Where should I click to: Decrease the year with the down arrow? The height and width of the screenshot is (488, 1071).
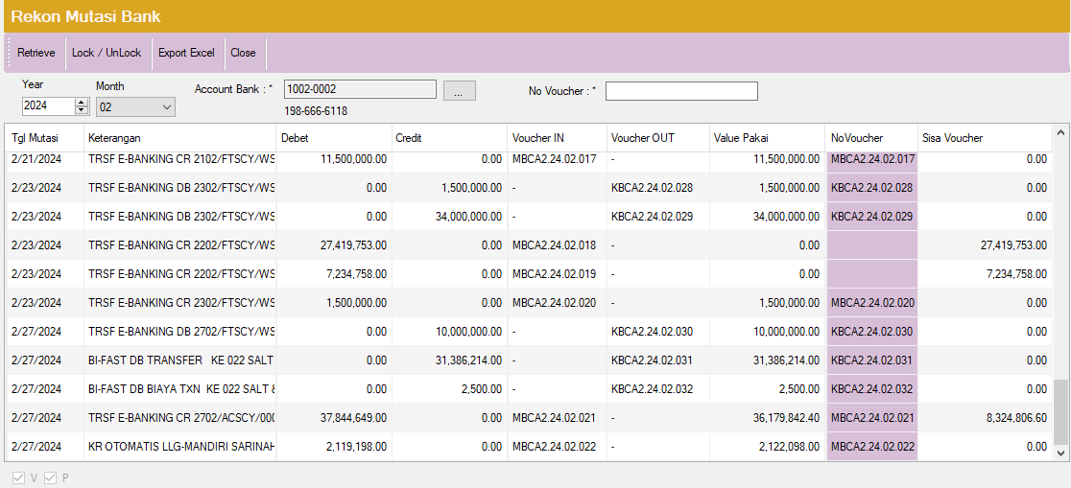click(82, 111)
